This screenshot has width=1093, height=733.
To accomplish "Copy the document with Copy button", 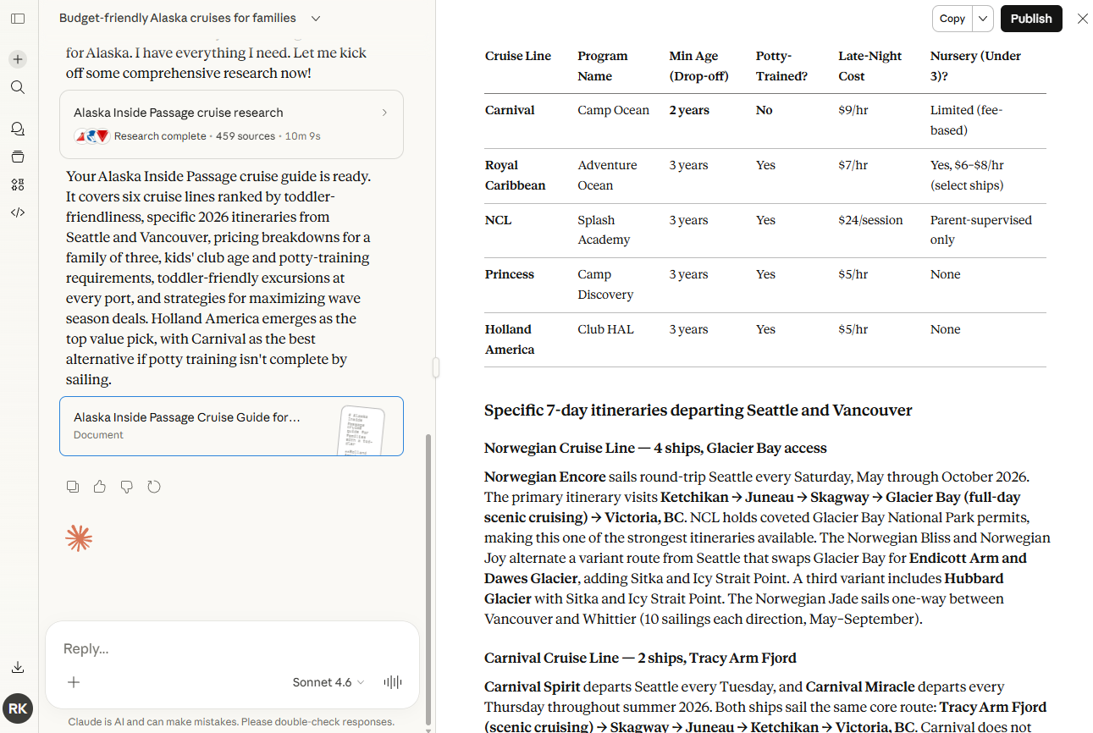I will 952,19.
